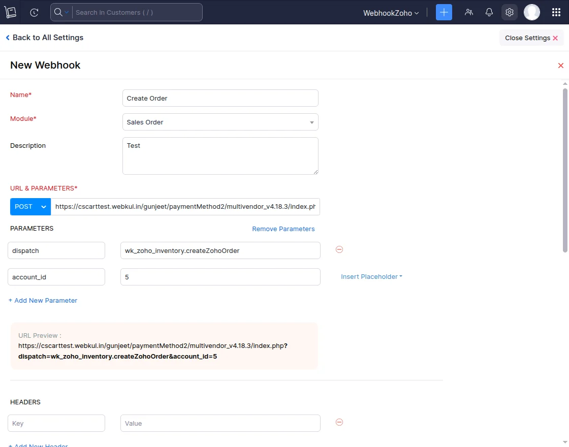This screenshot has height=447, width=569.
Task: Click the Zoho Inventory logo icon
Action: click(x=11, y=12)
